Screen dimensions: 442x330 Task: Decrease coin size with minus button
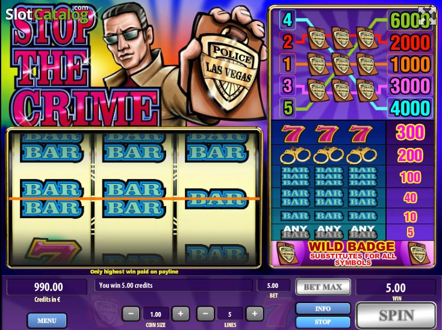[131, 314]
